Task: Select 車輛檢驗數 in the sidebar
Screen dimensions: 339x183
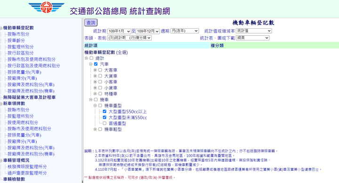Action: [x=14, y=179]
